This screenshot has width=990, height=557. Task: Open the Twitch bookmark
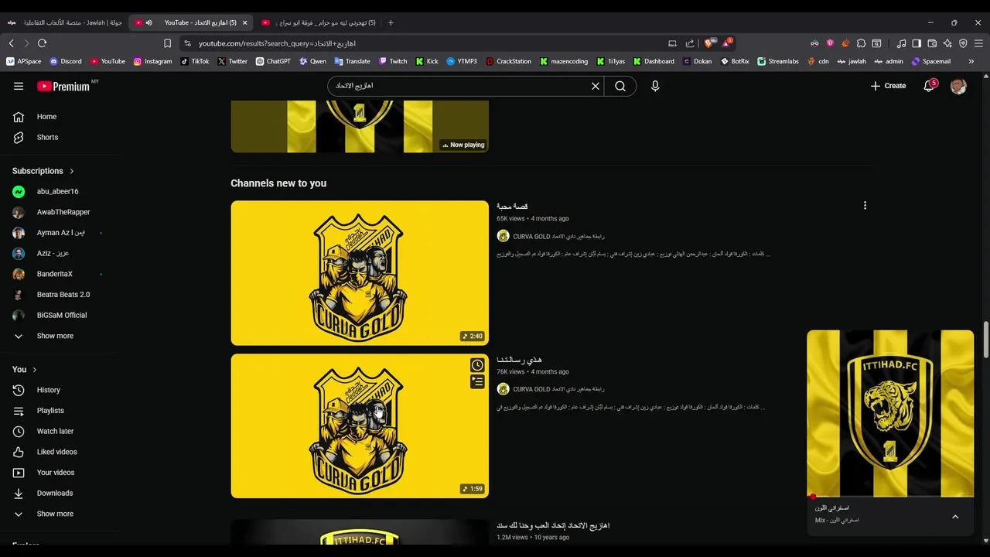[x=393, y=61]
